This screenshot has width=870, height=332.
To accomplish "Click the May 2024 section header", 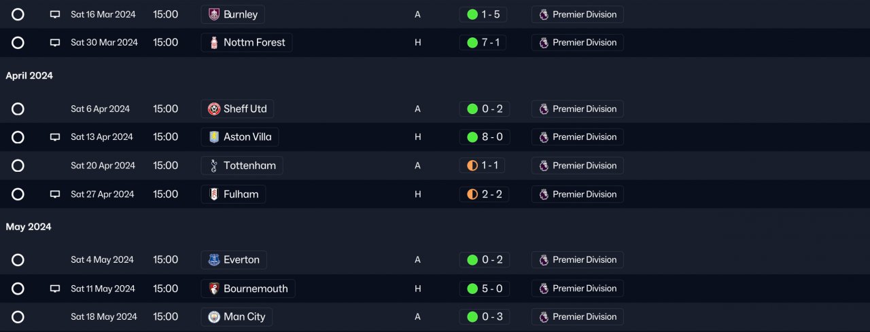I will 29,227.
